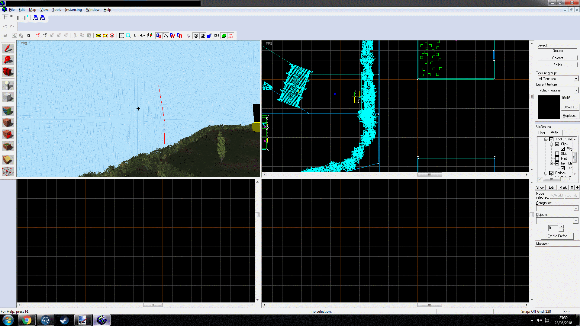Uncheck the Clips visgroup checkbox
Viewport: 580px width, 326px height.
pyautogui.click(x=557, y=144)
